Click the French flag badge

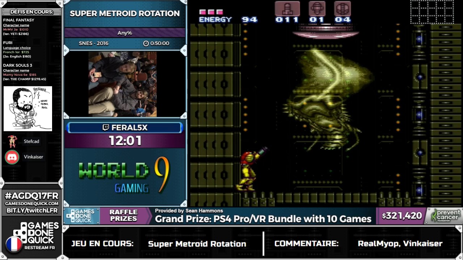[x=14, y=244]
